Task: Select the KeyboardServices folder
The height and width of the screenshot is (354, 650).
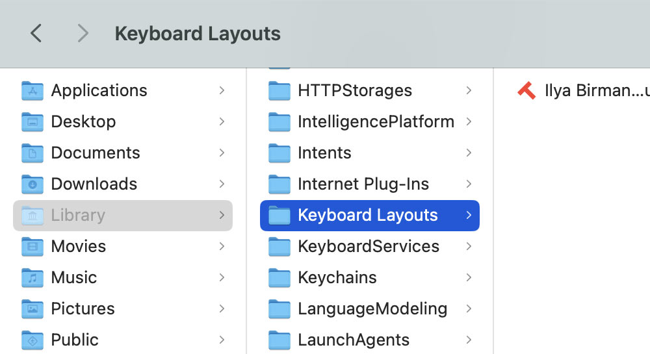Action: coord(368,246)
